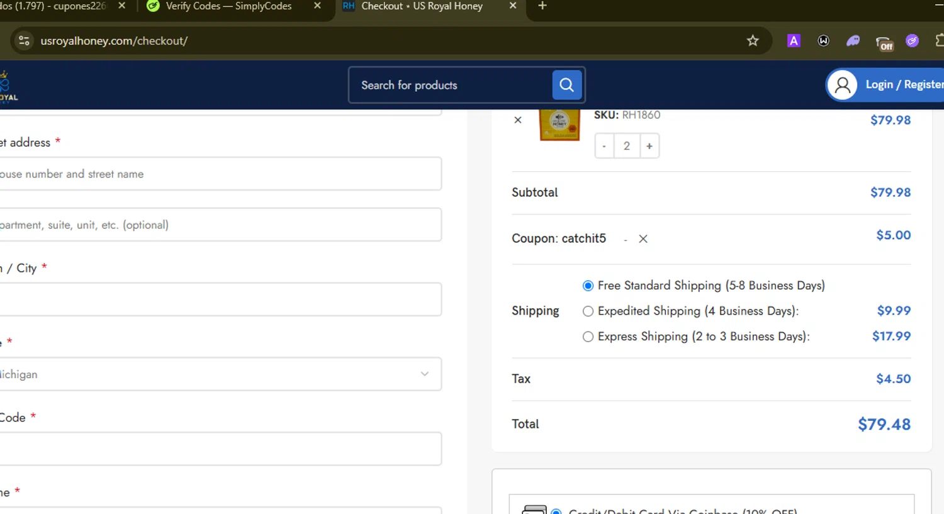Viewport: 944px width, 514px height.
Task: Close the cupones226 mail tab
Action: coord(122,6)
